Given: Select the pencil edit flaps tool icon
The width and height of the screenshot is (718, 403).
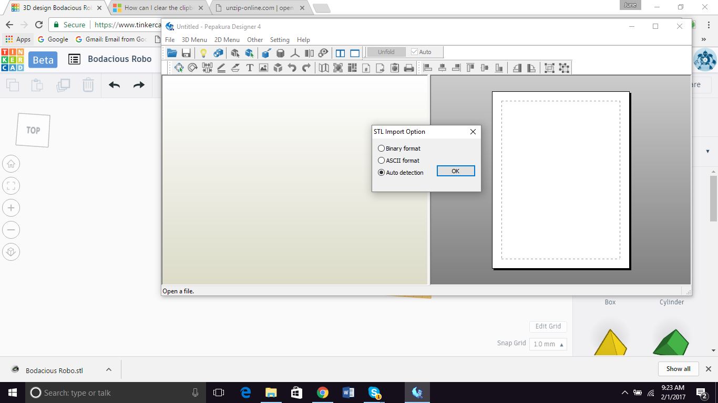Looking at the screenshot, I should [x=221, y=67].
